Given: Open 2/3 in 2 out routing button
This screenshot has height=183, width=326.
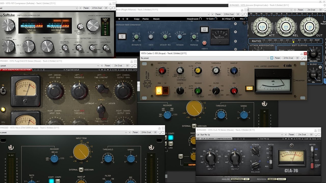Looking at the screenshot, I should [97, 8].
